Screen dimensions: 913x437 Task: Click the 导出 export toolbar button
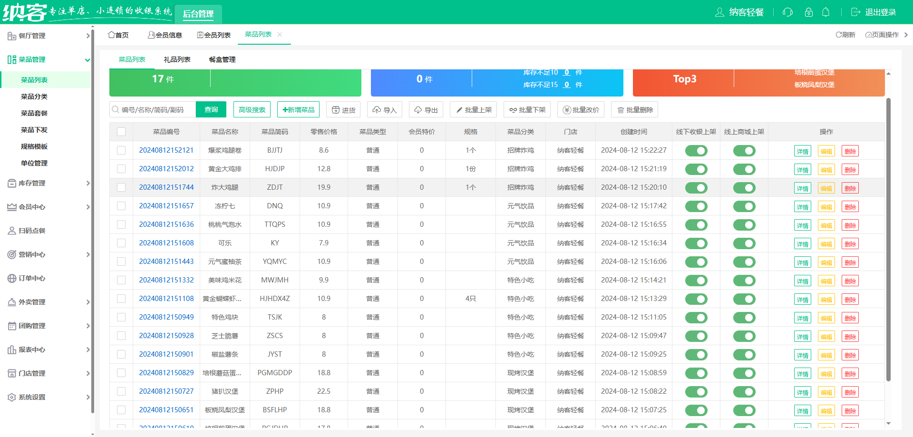(426, 110)
